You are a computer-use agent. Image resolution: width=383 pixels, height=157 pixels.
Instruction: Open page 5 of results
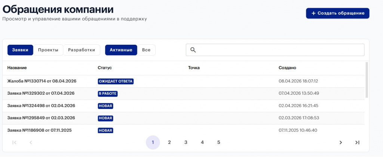[x=218, y=142]
